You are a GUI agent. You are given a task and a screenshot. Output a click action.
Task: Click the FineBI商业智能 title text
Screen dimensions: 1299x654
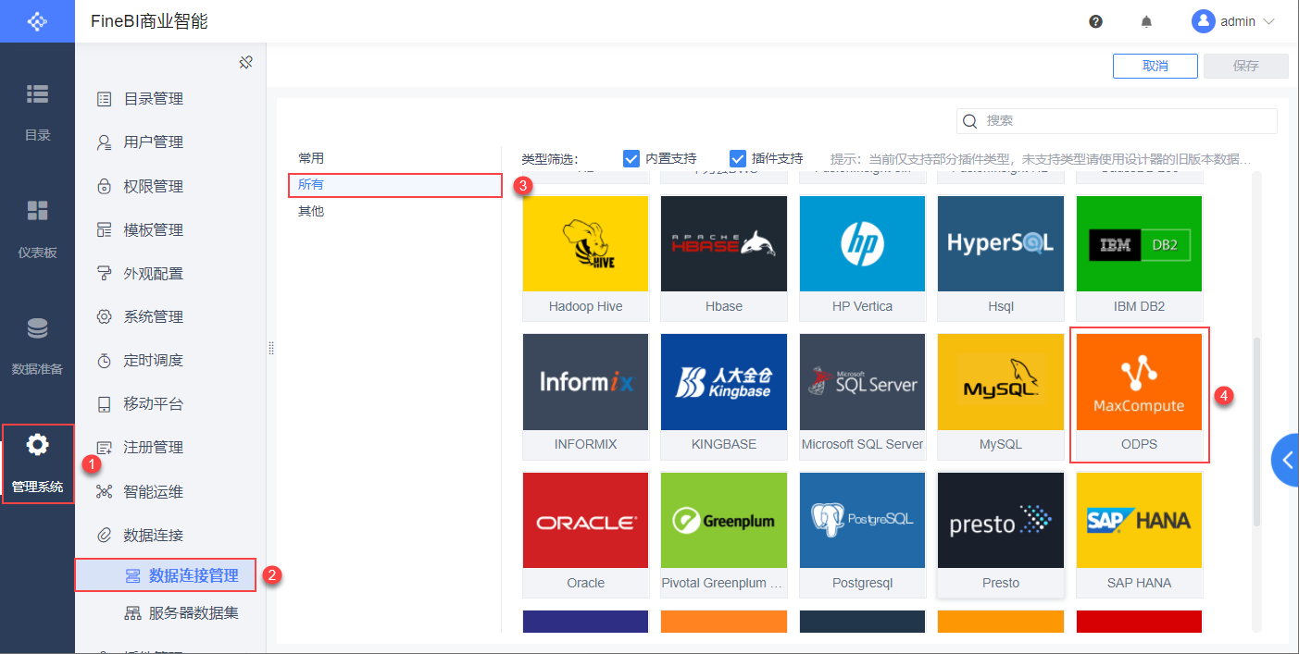coord(149,21)
